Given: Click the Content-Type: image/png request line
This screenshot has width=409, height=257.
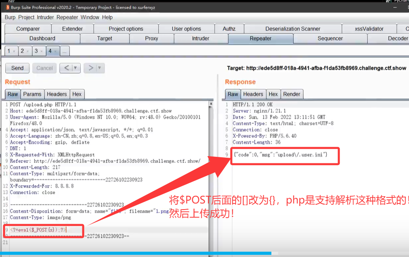Looking at the screenshot, I should (41, 217).
